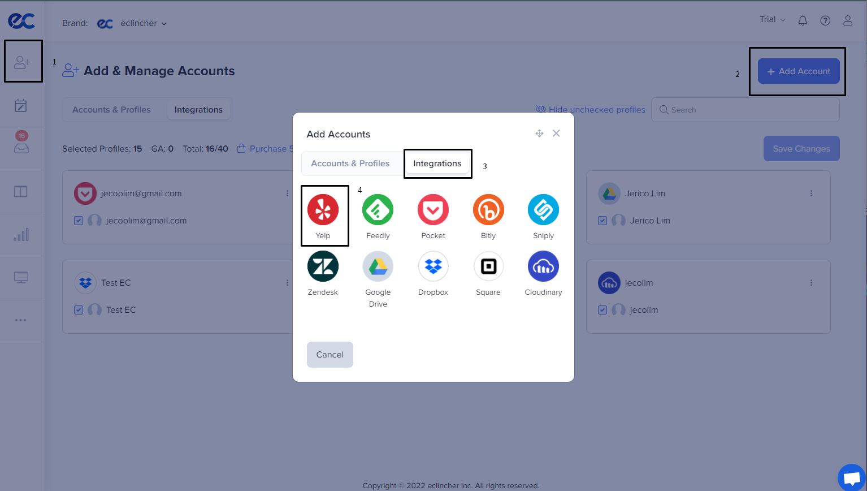This screenshot has width=867, height=491.
Task: Cancel the Add Accounts dialog
Action: pos(330,355)
